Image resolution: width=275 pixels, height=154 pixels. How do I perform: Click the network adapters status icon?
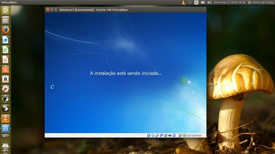pos(161,135)
